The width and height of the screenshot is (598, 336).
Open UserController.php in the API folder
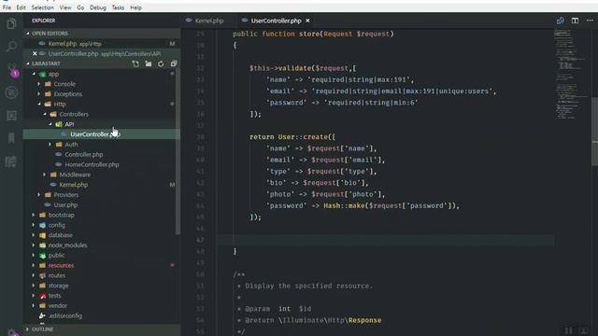click(x=102, y=134)
